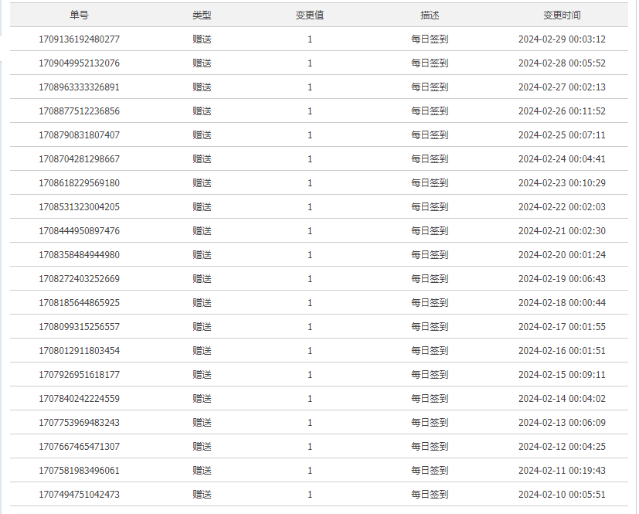Click timestamp 2024-02-18 00:00:44
This screenshot has width=639, height=514.
562,303
